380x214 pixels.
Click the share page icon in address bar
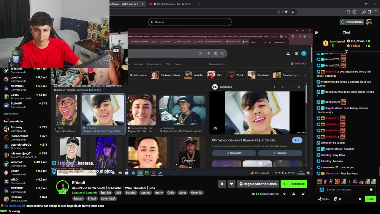click(279, 12)
